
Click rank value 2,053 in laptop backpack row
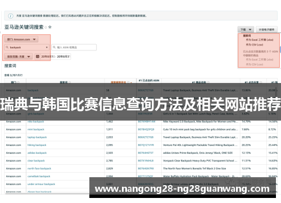[x=110, y=137]
